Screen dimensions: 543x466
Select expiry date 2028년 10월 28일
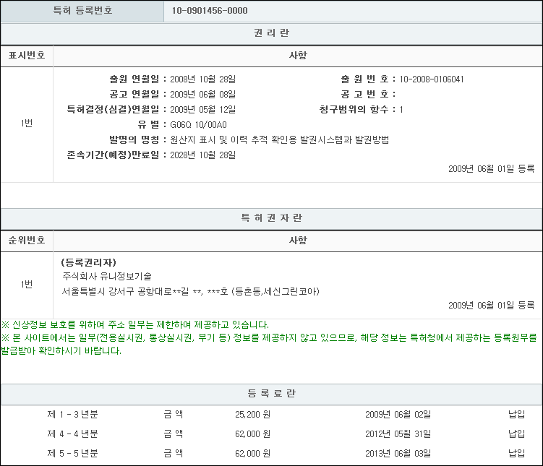click(203, 155)
